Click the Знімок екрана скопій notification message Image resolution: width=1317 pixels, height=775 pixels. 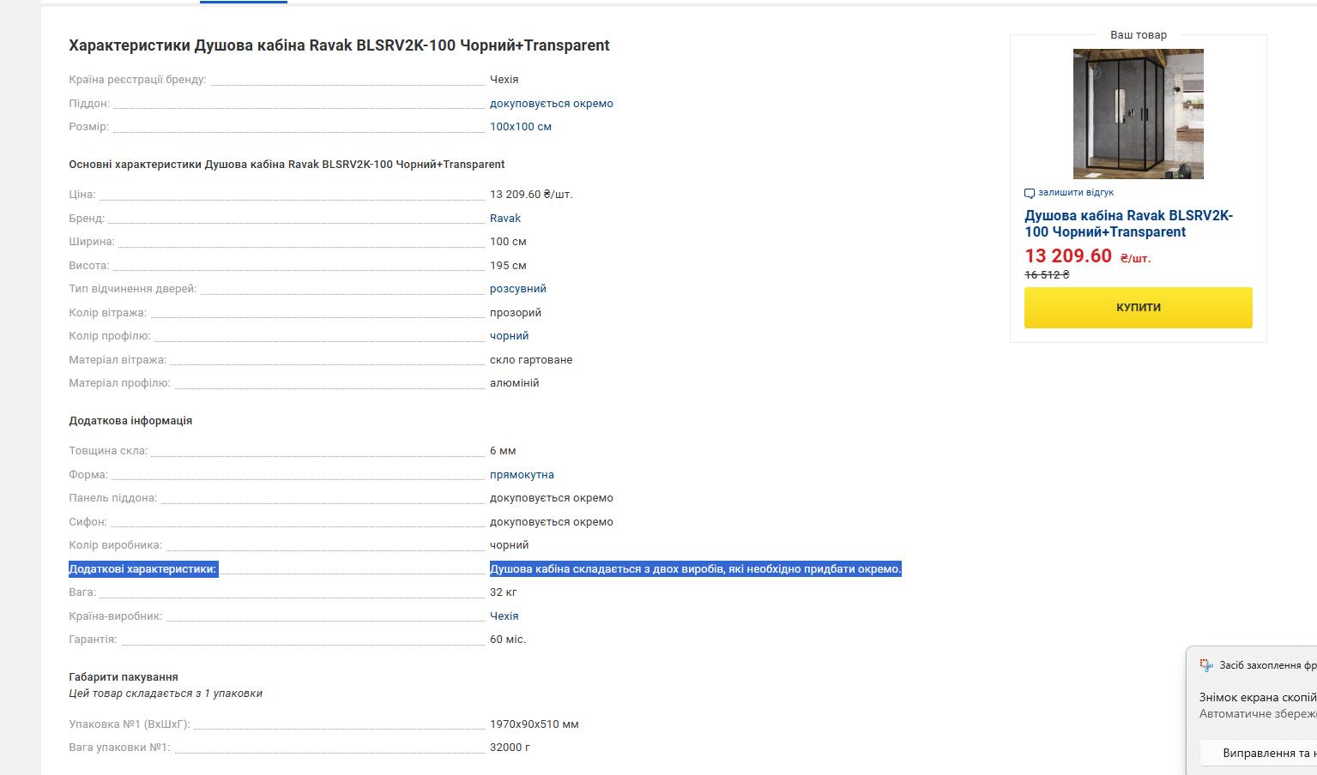(x=1258, y=698)
